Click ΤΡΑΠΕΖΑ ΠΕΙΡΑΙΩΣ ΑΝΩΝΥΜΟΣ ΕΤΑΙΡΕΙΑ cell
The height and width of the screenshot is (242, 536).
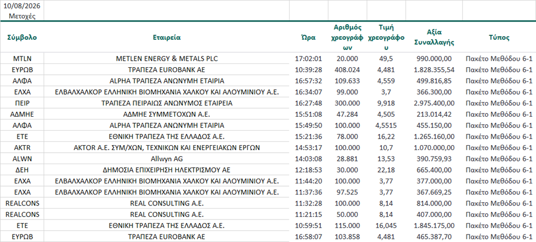pos(167,103)
